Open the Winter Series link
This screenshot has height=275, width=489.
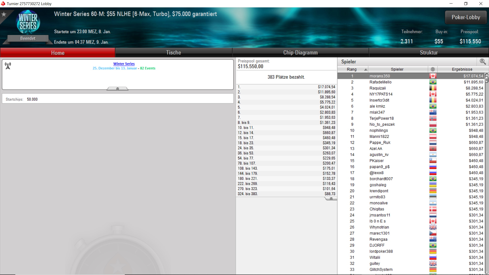coord(124,64)
